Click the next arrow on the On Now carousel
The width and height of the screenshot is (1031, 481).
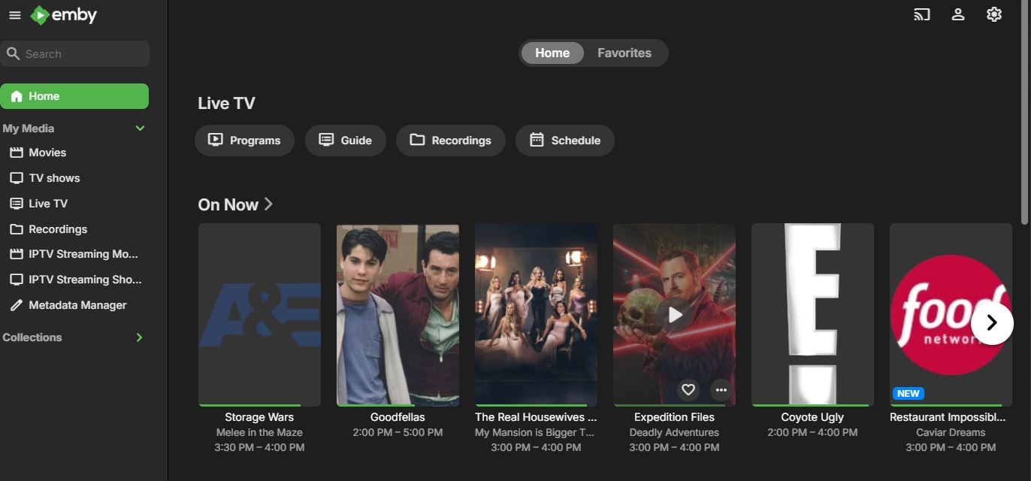click(x=992, y=322)
